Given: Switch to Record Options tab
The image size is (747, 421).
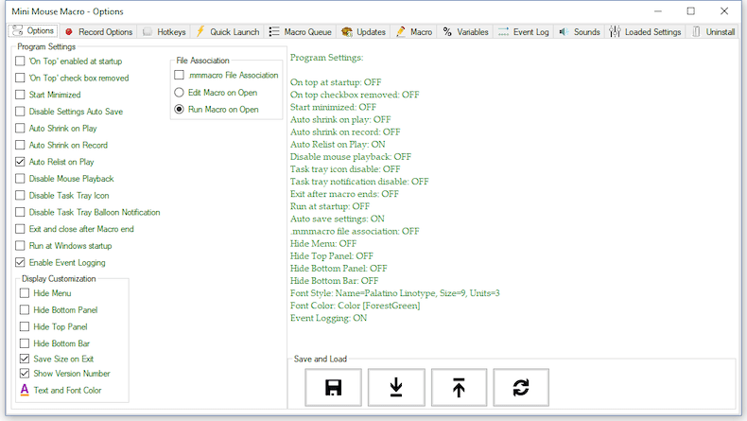Looking at the screenshot, I should pos(99,32).
